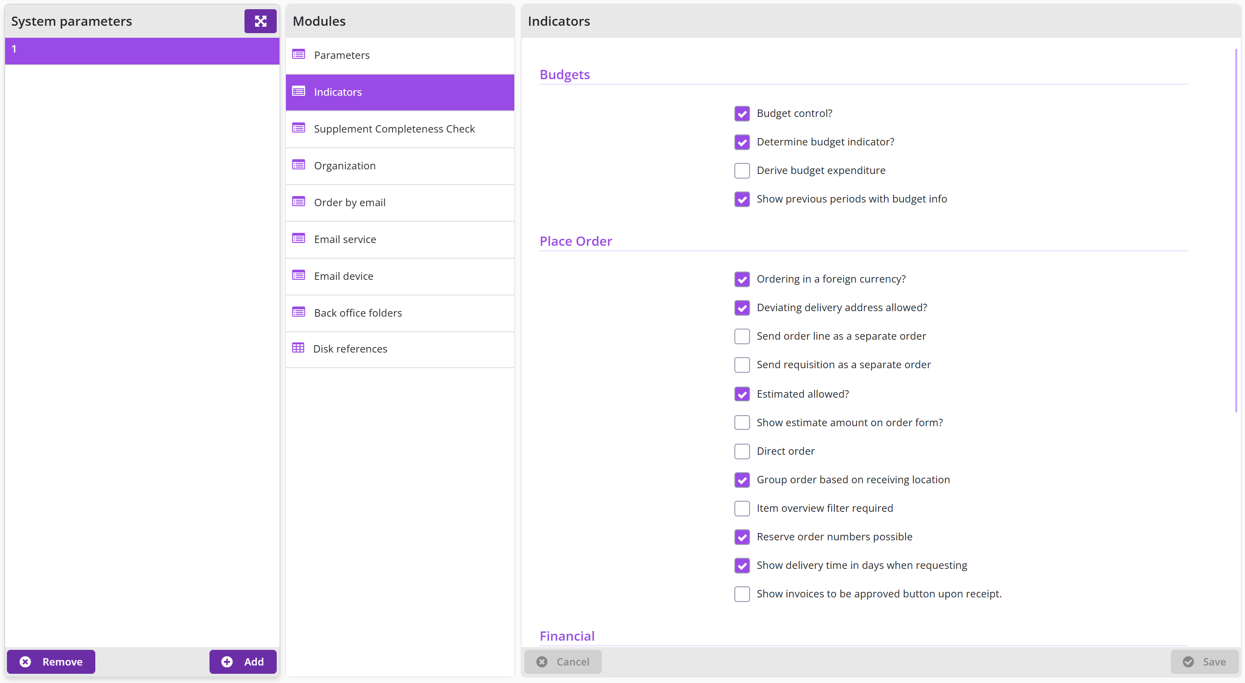Go to Order by email module
Screen dimensions: 1245x683
[400, 203]
